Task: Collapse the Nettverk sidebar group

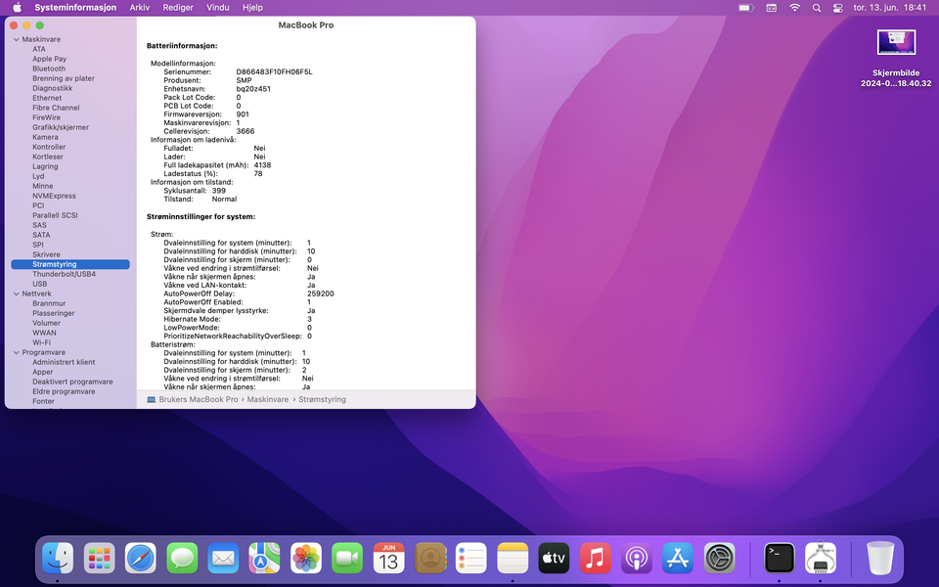Action: pos(16,293)
